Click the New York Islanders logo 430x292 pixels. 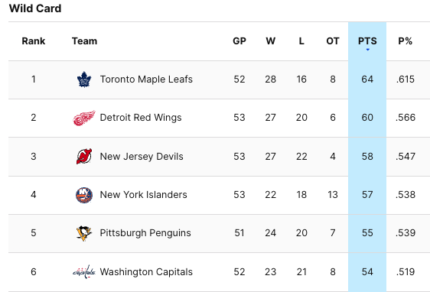pos(84,195)
